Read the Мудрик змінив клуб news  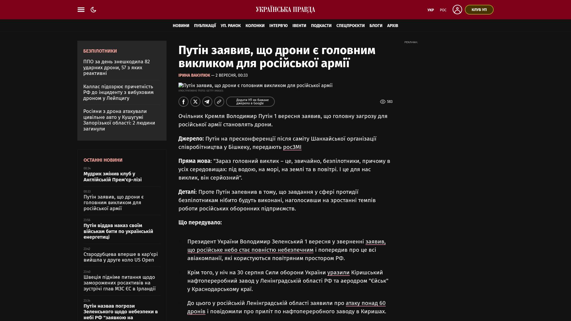click(x=113, y=177)
